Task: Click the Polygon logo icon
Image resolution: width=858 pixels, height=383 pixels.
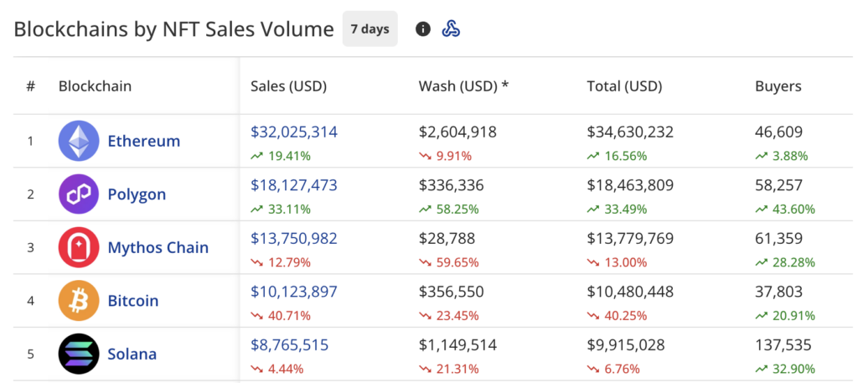Action: (x=79, y=194)
